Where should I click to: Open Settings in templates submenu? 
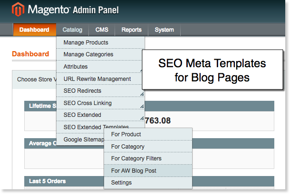[148, 183]
